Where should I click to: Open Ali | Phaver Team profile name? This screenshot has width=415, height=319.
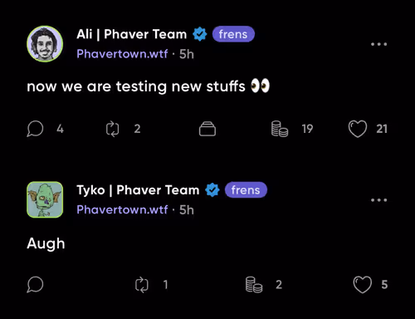point(132,34)
